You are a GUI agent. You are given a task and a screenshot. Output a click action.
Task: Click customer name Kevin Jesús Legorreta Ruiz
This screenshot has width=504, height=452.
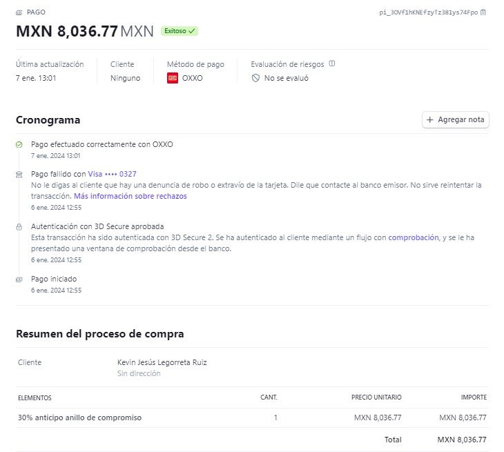click(162, 362)
